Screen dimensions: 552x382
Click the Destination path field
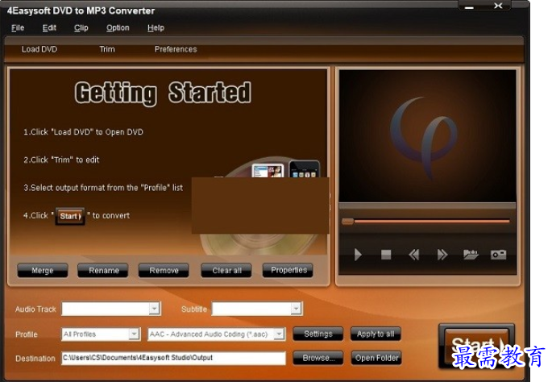tap(173, 358)
